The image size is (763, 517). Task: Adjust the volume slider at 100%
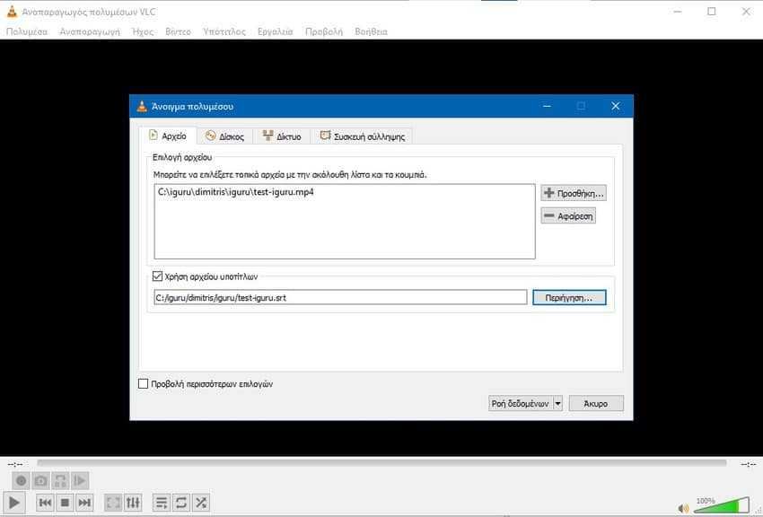click(722, 504)
